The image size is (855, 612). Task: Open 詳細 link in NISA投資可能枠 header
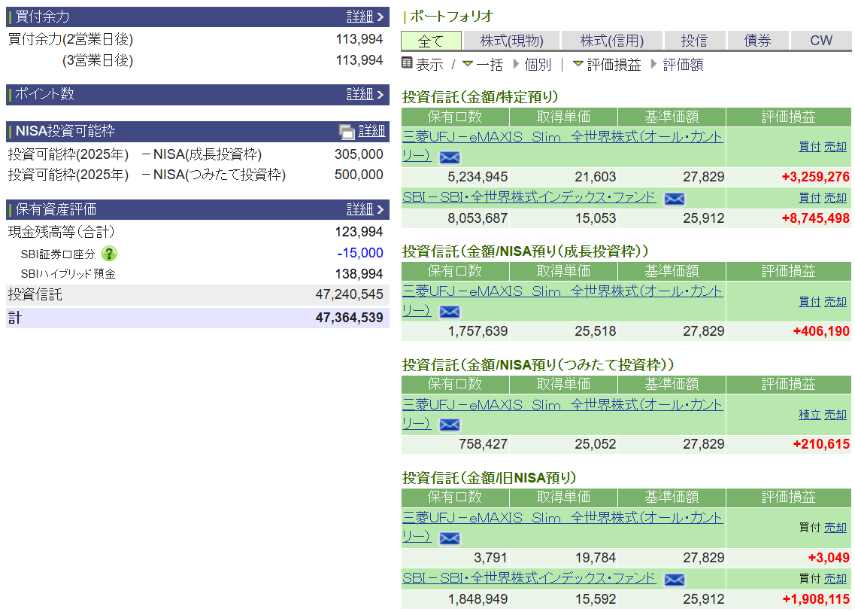point(372,132)
